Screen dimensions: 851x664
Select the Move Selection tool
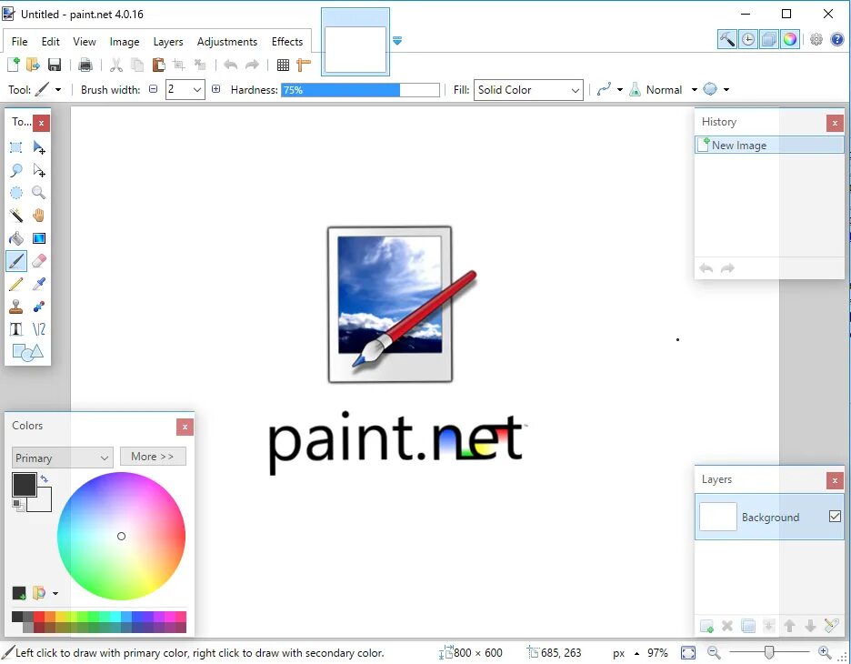(38, 170)
